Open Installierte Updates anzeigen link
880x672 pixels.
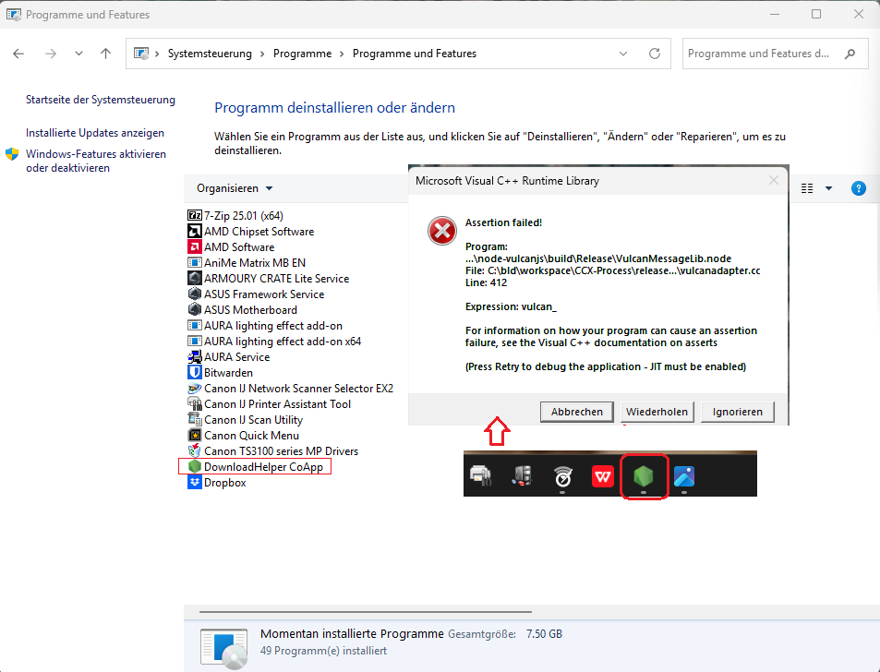pos(95,133)
